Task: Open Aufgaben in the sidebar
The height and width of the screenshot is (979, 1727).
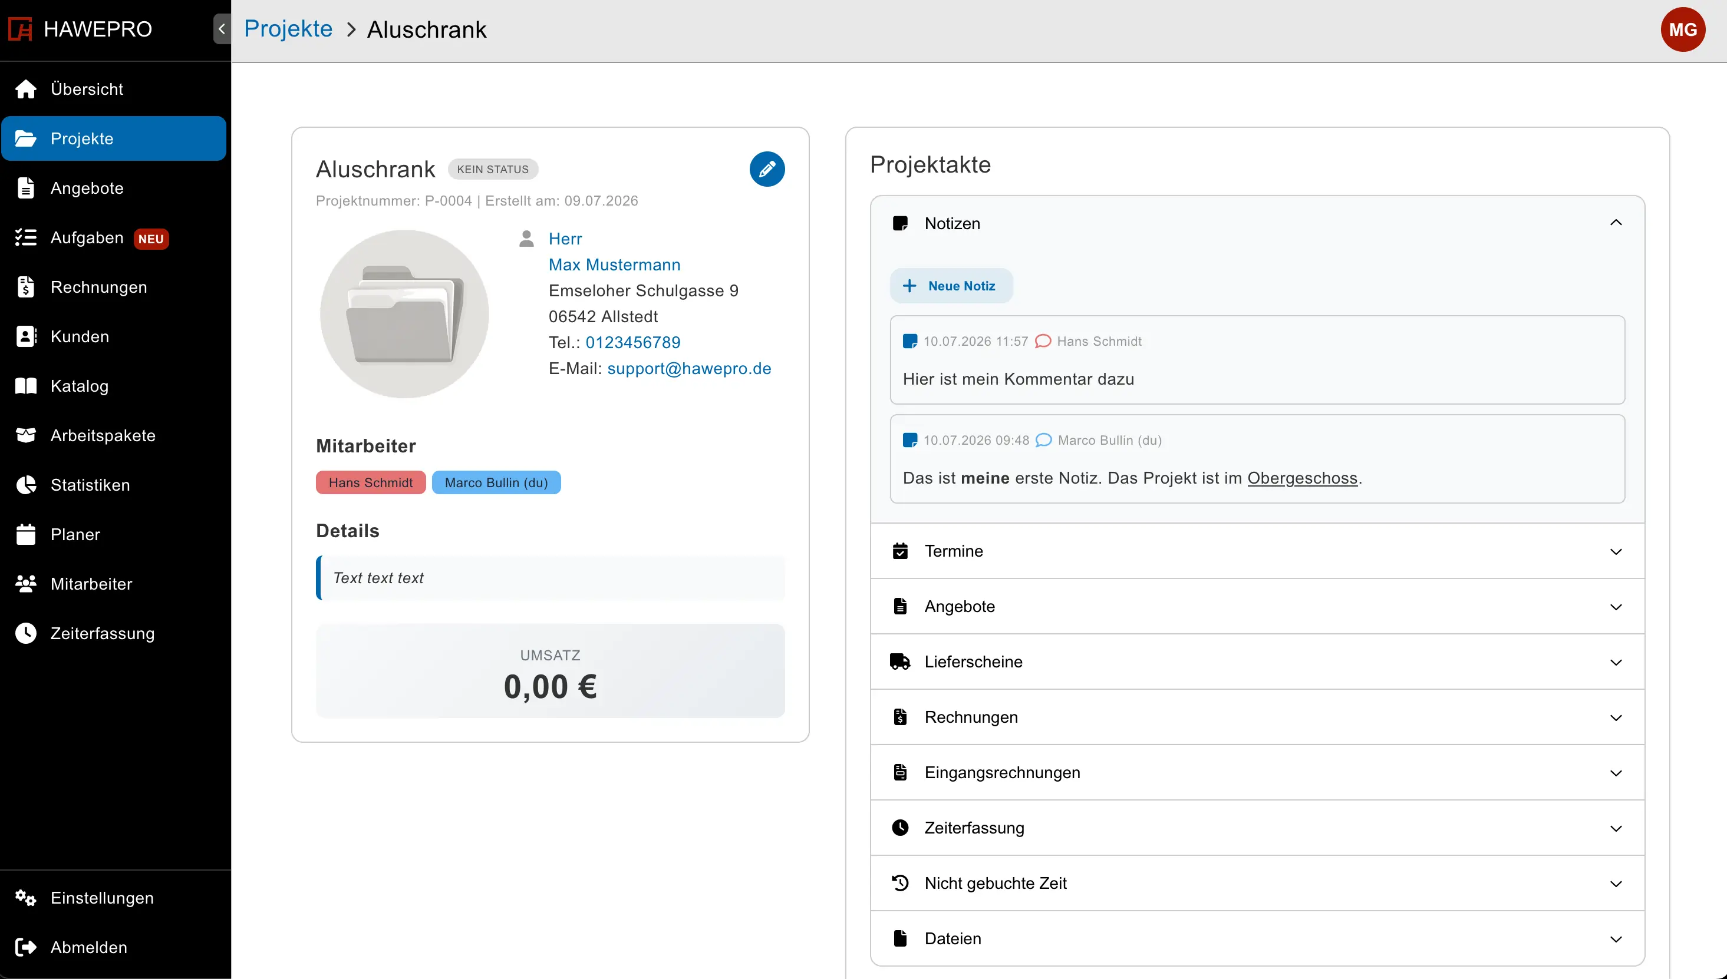Action: [114, 237]
